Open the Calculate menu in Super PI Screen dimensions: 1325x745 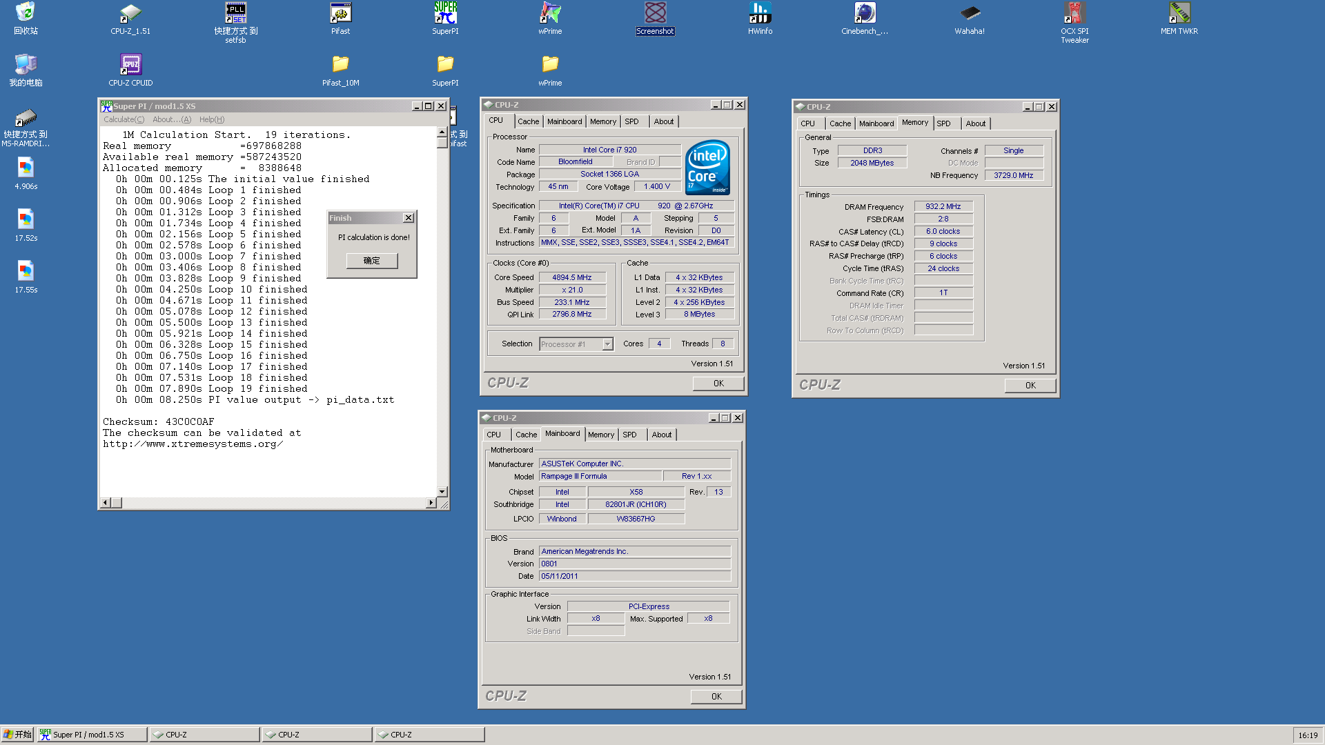[124, 119]
